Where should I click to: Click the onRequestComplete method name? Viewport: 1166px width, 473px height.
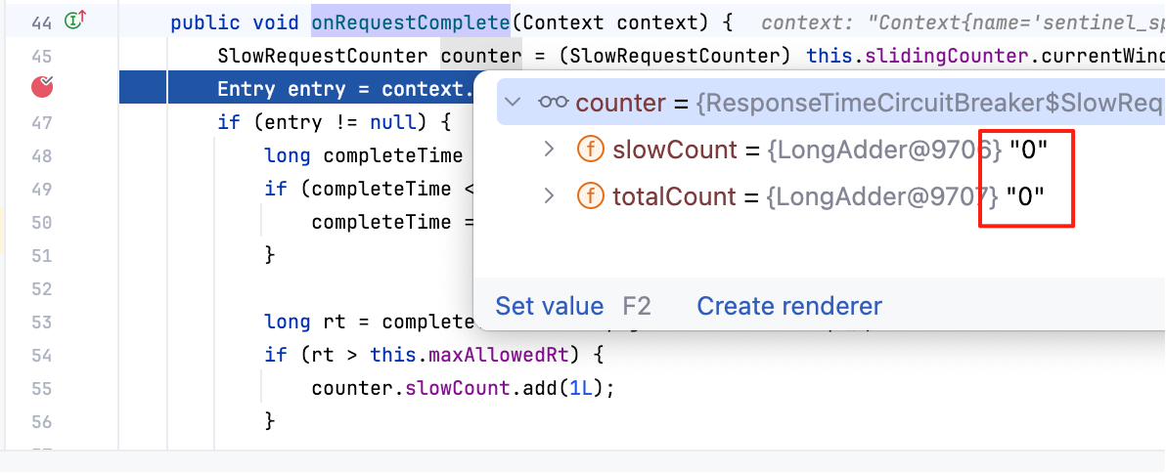(x=410, y=22)
